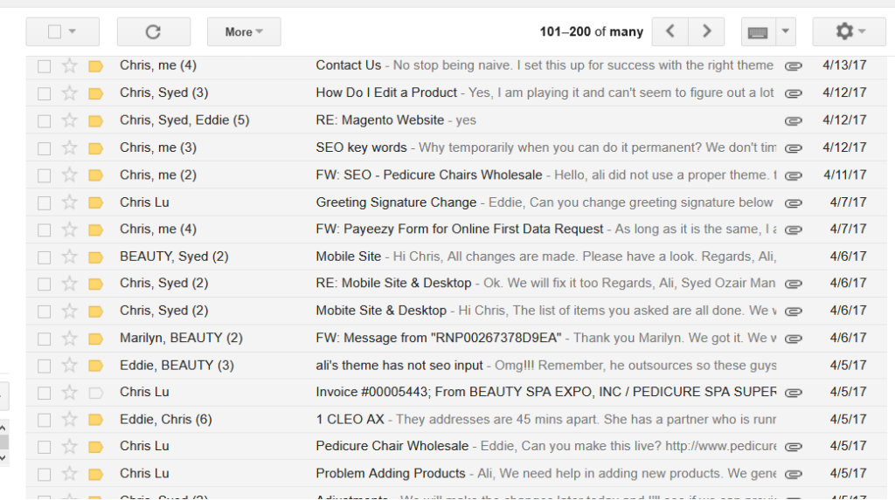Open 'Problem Adding Products' email

click(x=391, y=473)
